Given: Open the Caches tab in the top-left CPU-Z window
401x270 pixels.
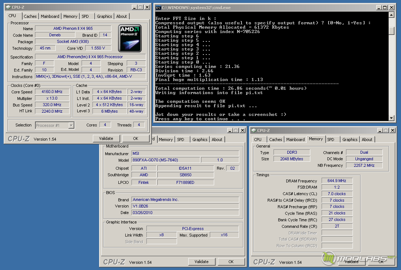Looking at the screenshot, I should pyautogui.click(x=30, y=16).
